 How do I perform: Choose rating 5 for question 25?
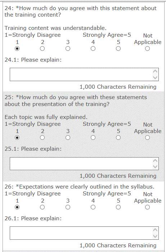coord(118,138)
